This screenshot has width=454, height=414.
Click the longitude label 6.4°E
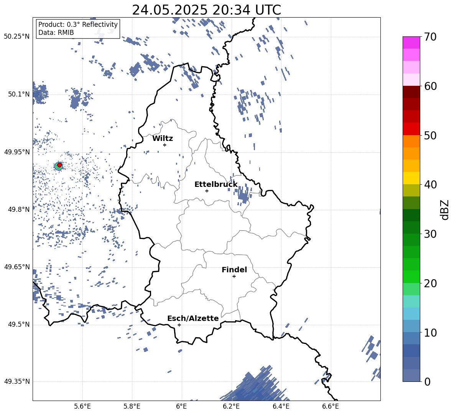point(281,406)
